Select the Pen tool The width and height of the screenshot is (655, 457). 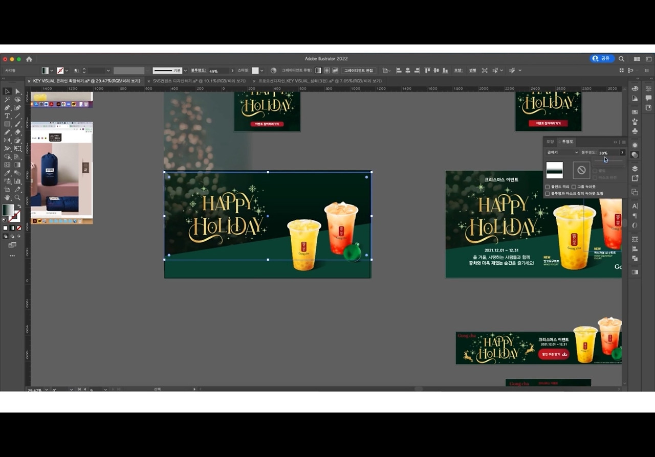point(7,108)
